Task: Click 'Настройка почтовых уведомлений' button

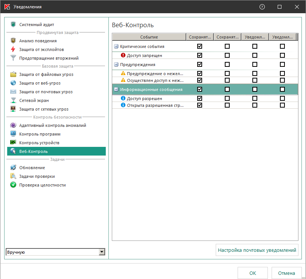Action: [x=257, y=250]
